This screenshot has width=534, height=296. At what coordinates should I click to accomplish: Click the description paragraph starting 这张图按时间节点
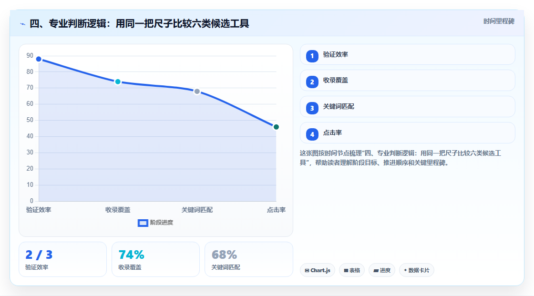(400, 158)
